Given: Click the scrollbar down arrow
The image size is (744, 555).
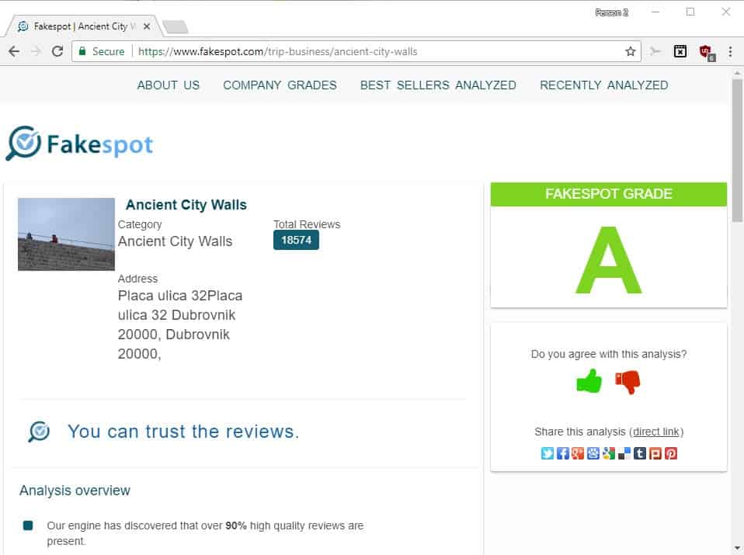Looking at the screenshot, I should 737,548.
